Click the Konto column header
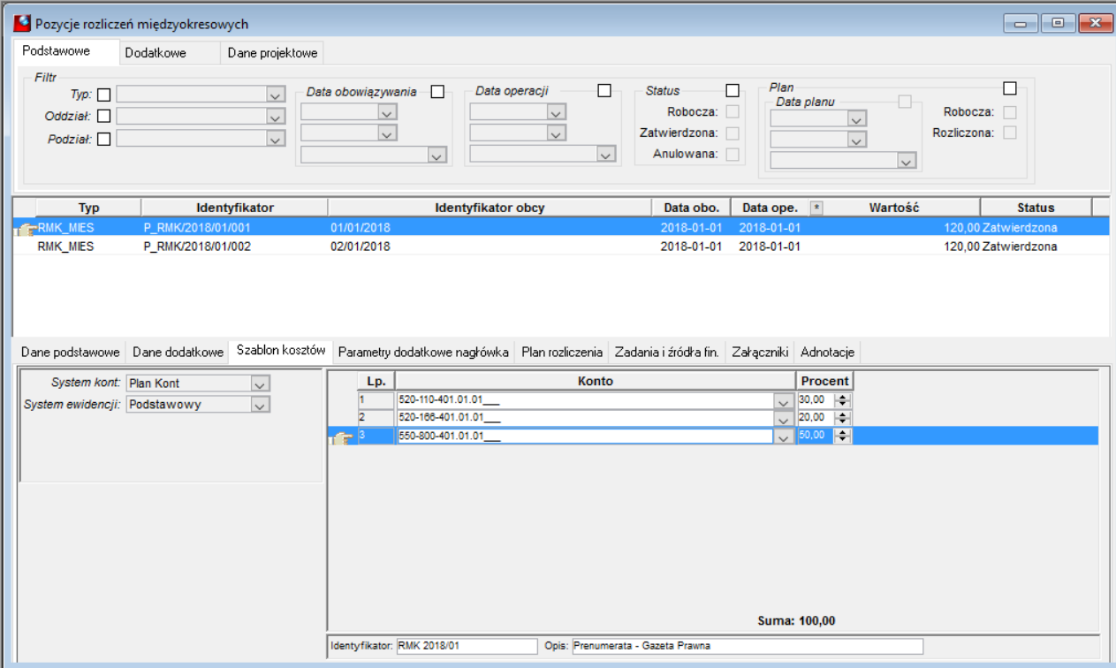The width and height of the screenshot is (1116, 668). pos(595,381)
